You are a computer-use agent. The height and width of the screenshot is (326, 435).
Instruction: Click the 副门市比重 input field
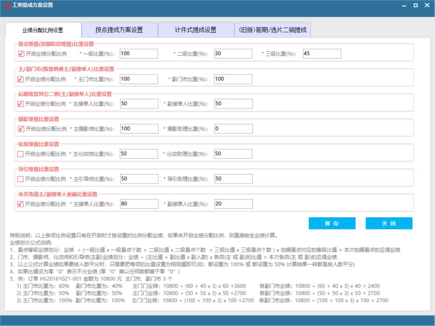point(233,79)
